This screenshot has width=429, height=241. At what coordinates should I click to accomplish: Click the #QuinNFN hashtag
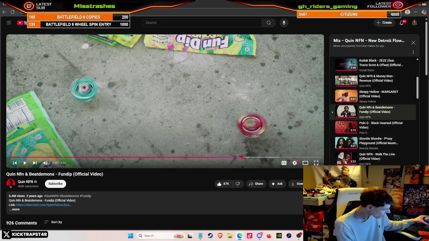(51, 196)
